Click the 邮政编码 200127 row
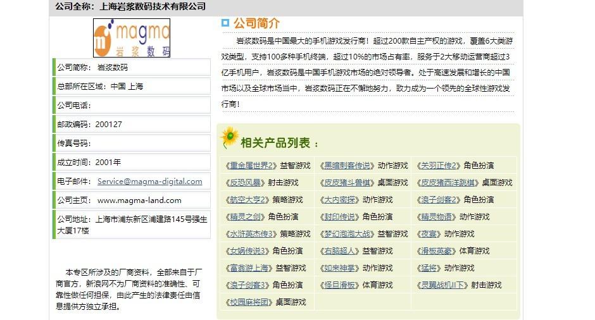This screenshot has height=320, width=595. pyautogui.click(x=132, y=125)
